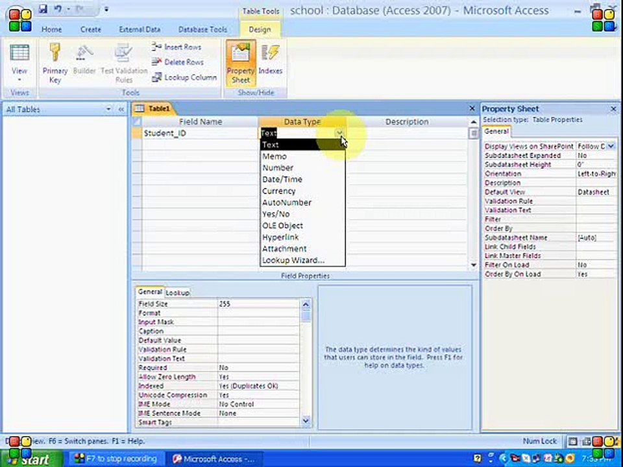
Task: Choose Lookup Wizard from data type list
Action: (x=302, y=260)
